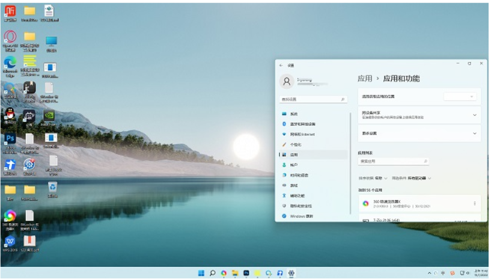Viewport: 491px width, 279px height.
Task: Click the 搜索应用 app search field
Action: (x=392, y=161)
